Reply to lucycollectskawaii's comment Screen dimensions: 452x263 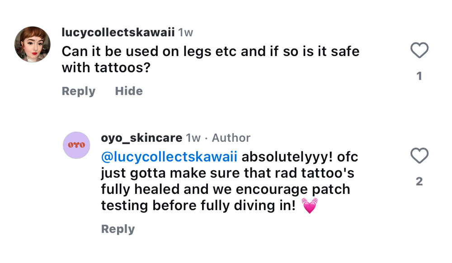[x=79, y=91]
